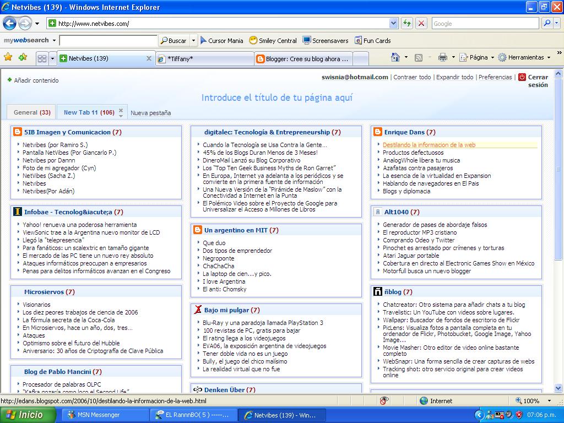Click Expandir todo link
This screenshot has width=564, height=423.
(454, 77)
